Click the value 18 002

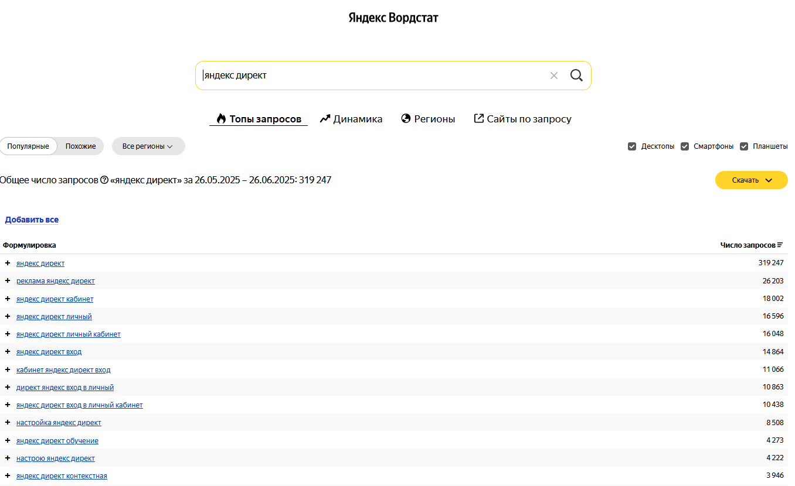point(773,299)
